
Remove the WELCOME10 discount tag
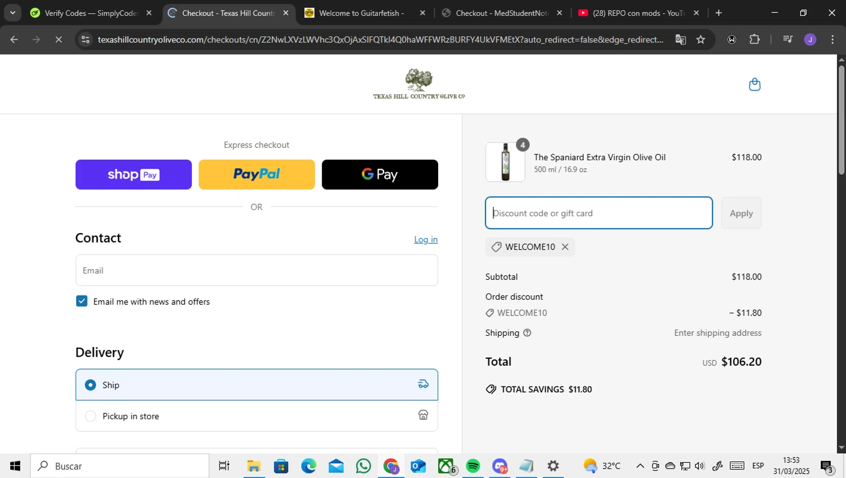tap(565, 247)
